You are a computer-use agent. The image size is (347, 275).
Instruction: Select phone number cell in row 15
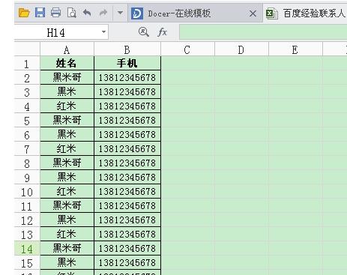[127, 262]
